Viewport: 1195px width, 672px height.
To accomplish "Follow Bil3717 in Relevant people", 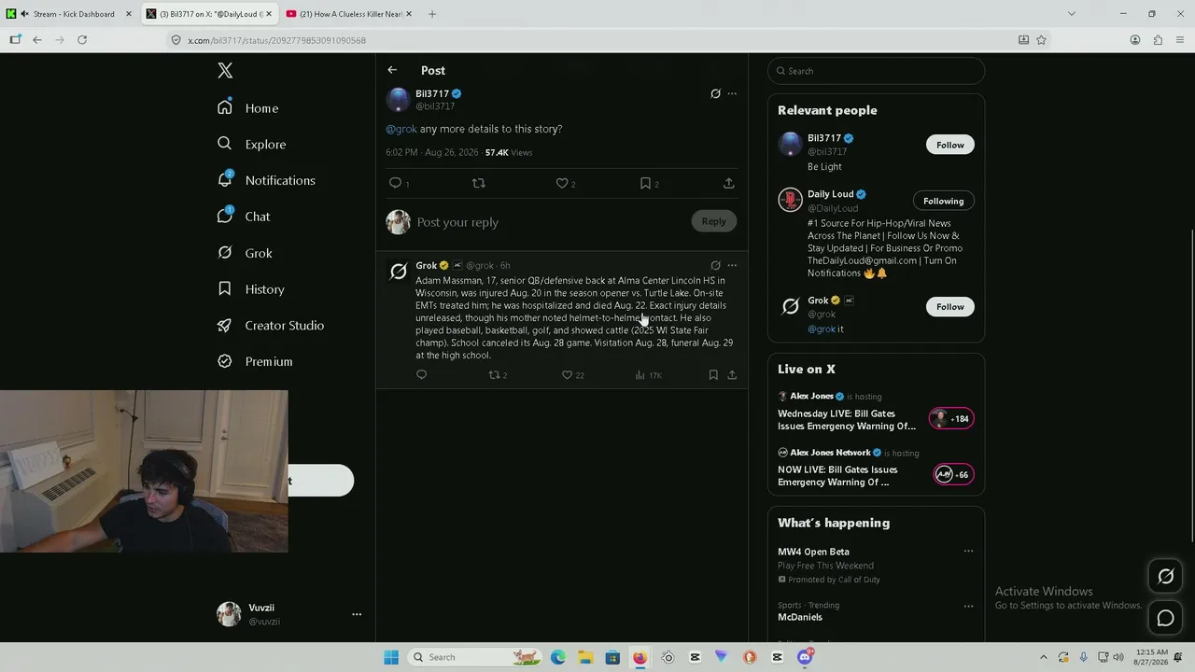I will [950, 145].
